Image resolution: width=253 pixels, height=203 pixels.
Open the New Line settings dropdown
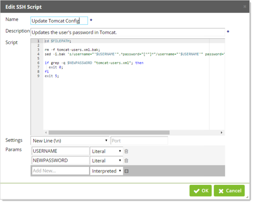[70, 141]
